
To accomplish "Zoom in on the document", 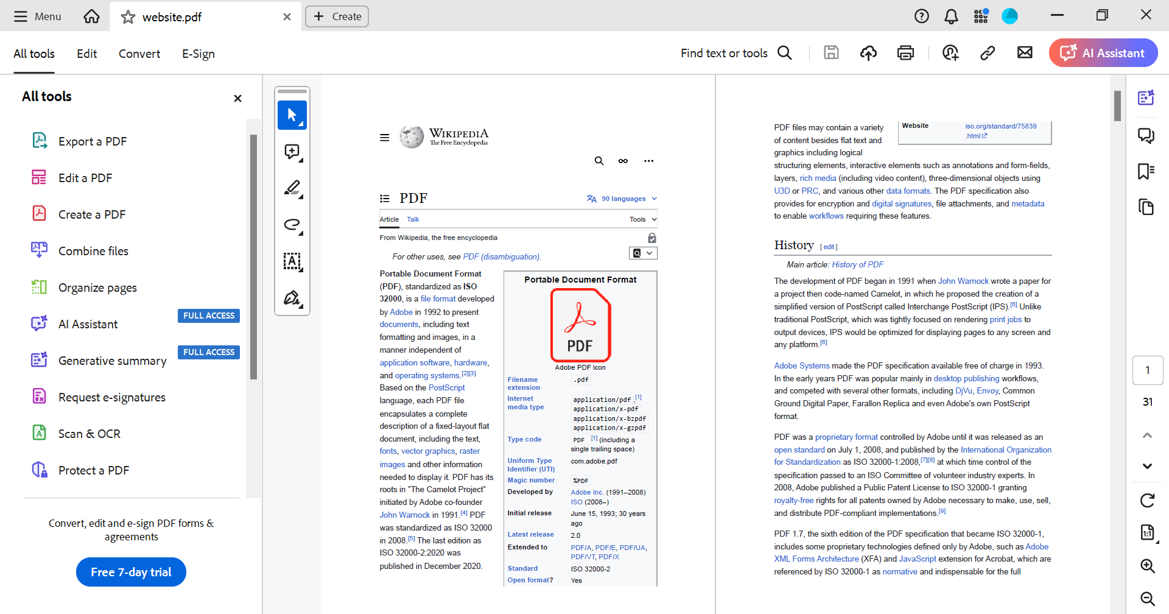I will 1147,566.
